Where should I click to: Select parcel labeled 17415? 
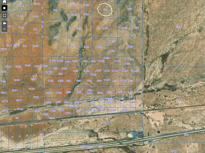pyautogui.click(x=18, y=67)
